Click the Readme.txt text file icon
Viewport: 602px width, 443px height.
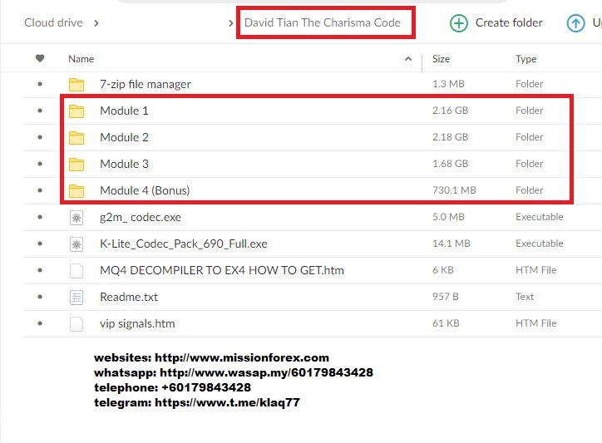76,297
